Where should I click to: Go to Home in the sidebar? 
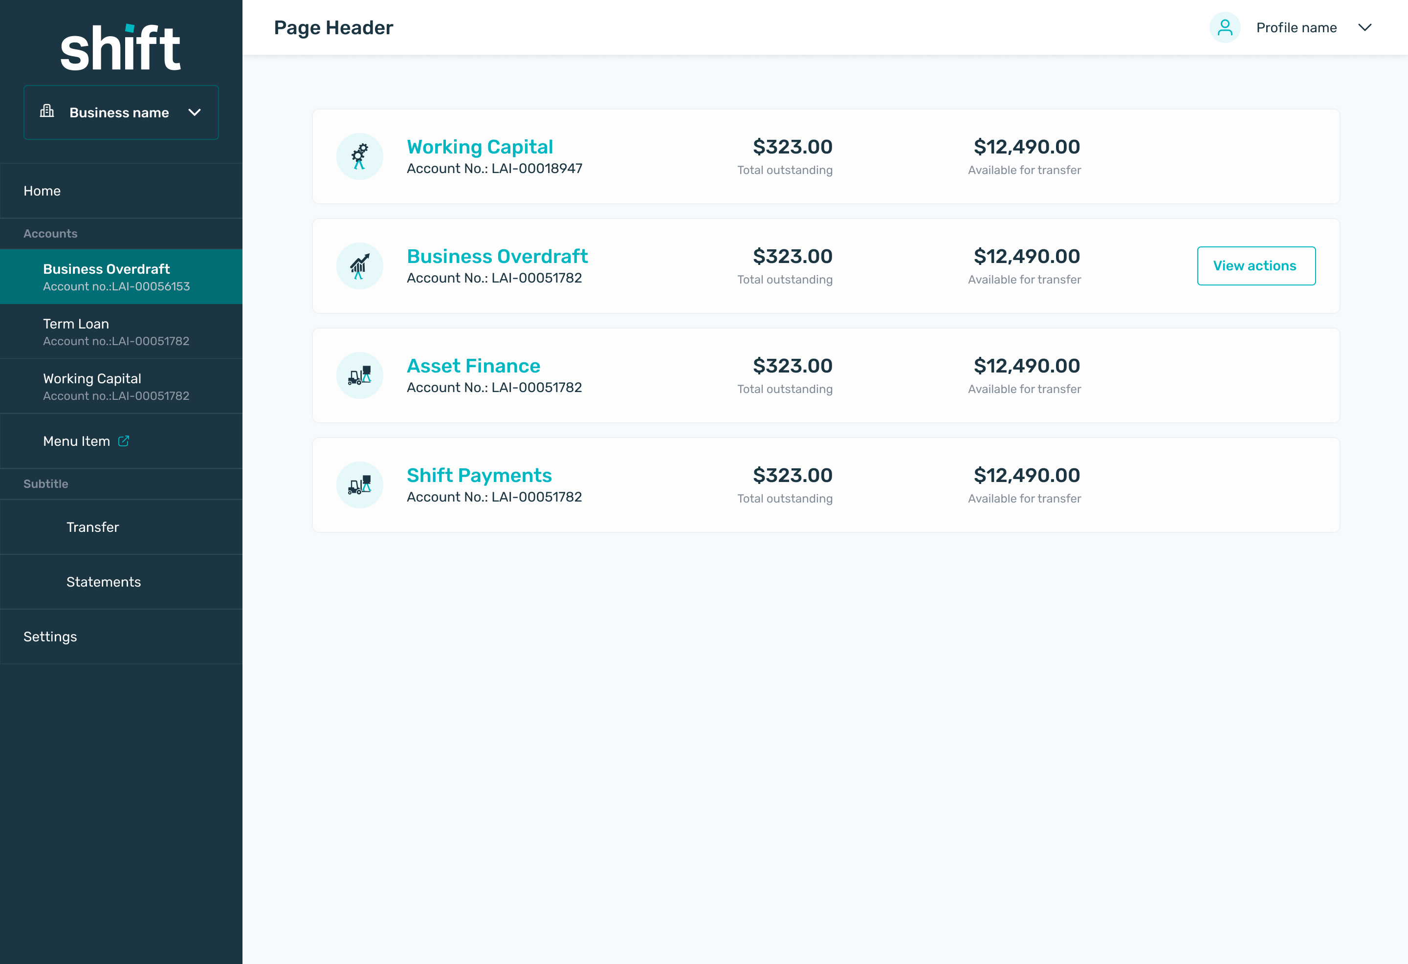[x=43, y=191]
